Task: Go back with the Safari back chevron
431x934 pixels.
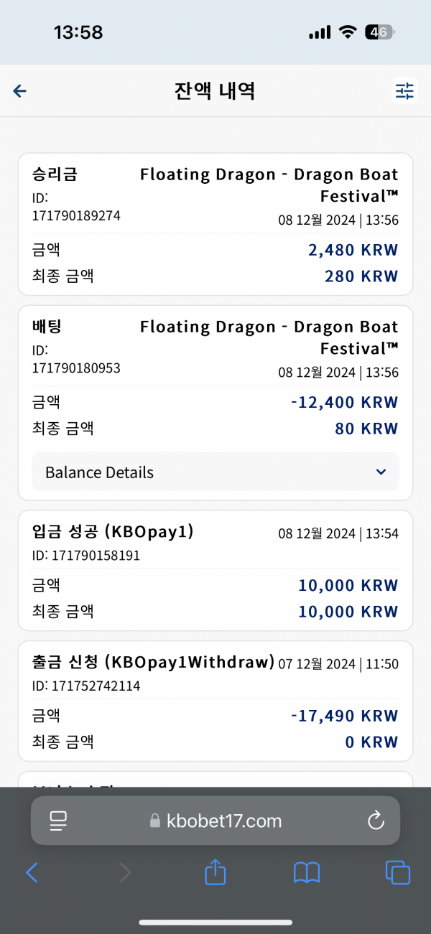Action: pos(32,872)
